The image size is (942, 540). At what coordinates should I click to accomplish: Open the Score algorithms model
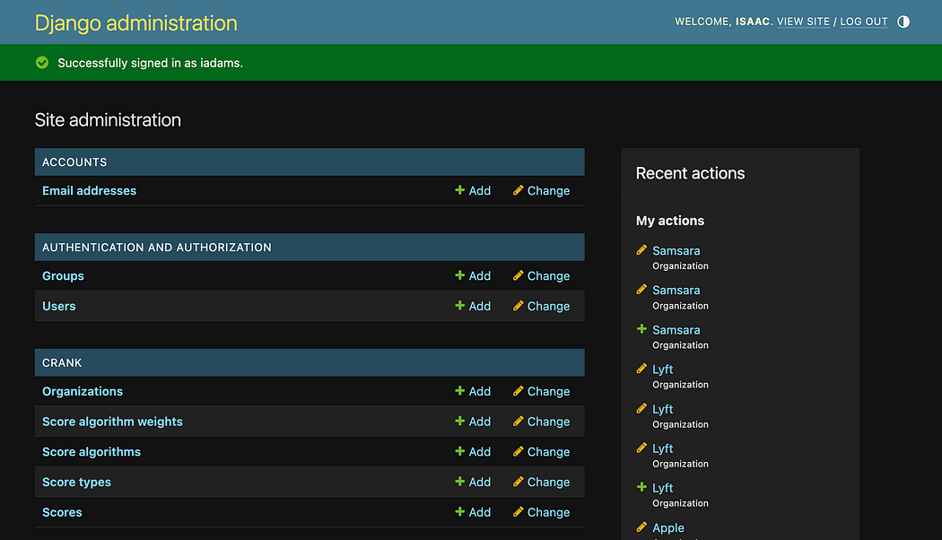[92, 452]
